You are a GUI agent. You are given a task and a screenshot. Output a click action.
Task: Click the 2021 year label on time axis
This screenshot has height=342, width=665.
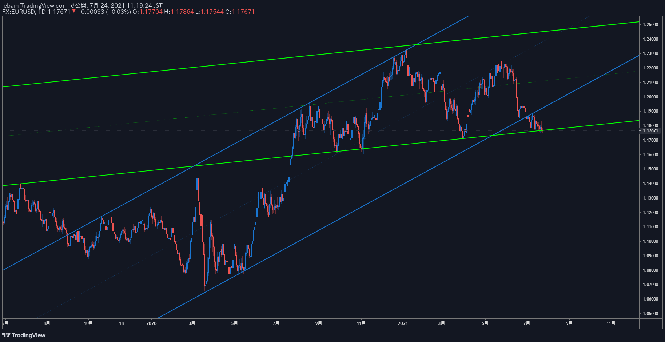403,323
